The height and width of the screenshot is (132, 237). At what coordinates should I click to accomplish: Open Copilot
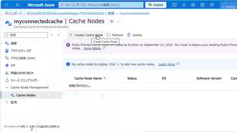point(156,5)
